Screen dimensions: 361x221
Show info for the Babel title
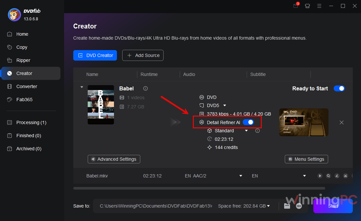(146, 88)
